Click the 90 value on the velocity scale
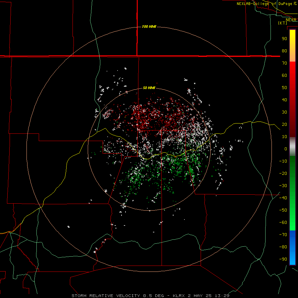 tap(284, 39)
